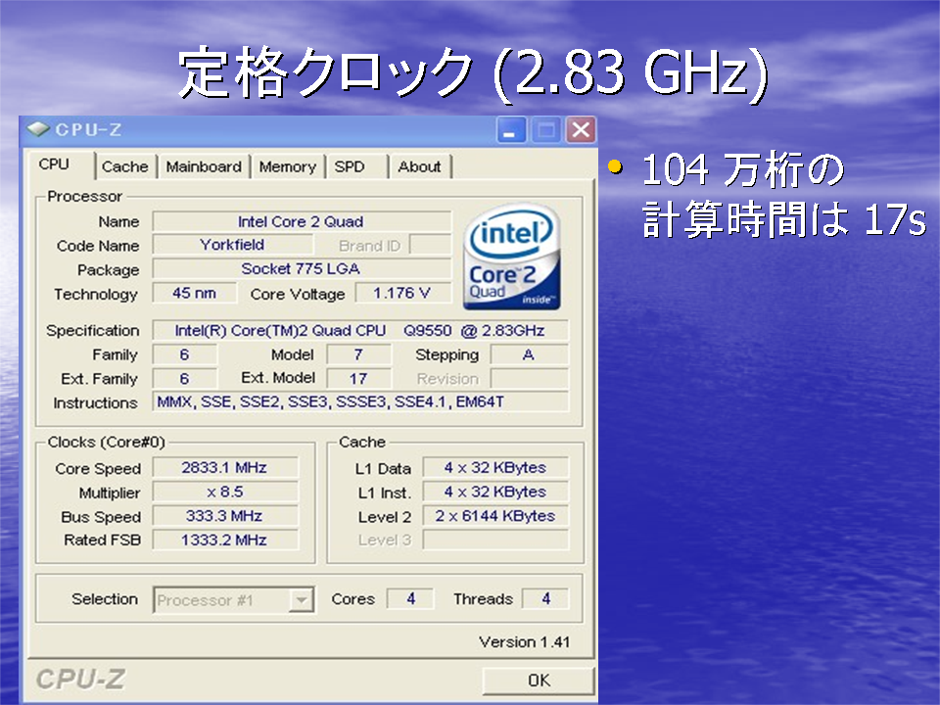Image resolution: width=940 pixels, height=705 pixels.
Task: Click the 'Version 1.41' label
Action: [525, 642]
